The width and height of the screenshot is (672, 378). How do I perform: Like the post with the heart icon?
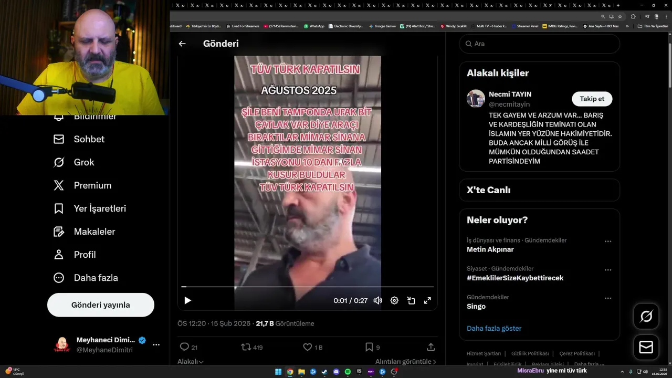313,347
